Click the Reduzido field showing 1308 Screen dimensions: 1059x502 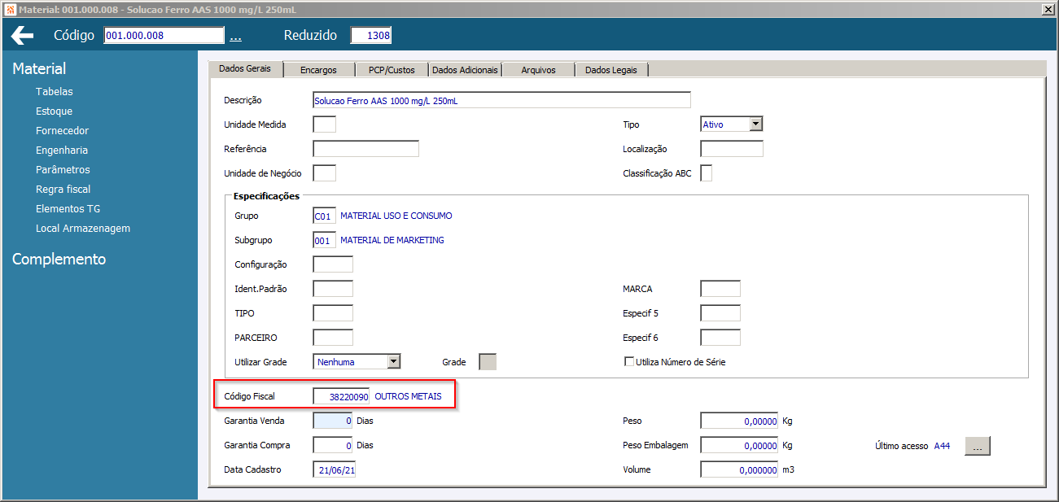(x=371, y=35)
